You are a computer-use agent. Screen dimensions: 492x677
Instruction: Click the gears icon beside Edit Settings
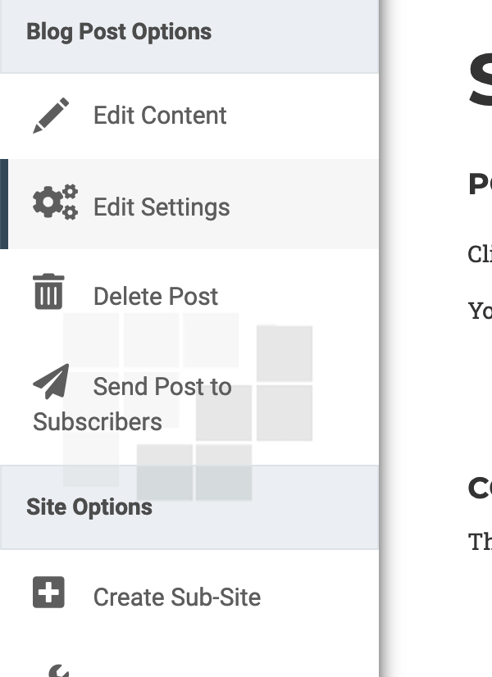pos(55,202)
